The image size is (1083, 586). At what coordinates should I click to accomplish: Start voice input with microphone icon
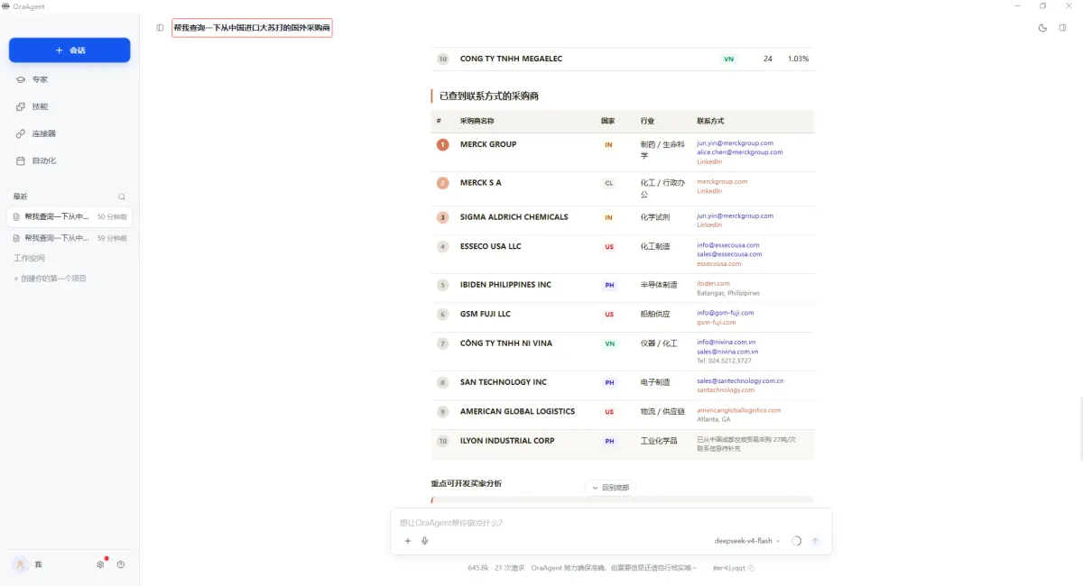pyautogui.click(x=424, y=541)
